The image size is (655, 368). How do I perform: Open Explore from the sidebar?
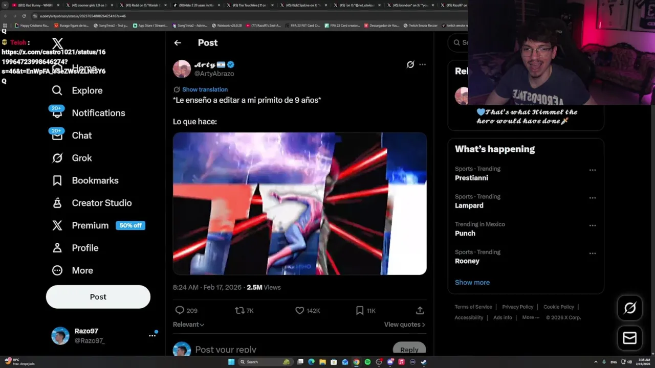point(77,90)
